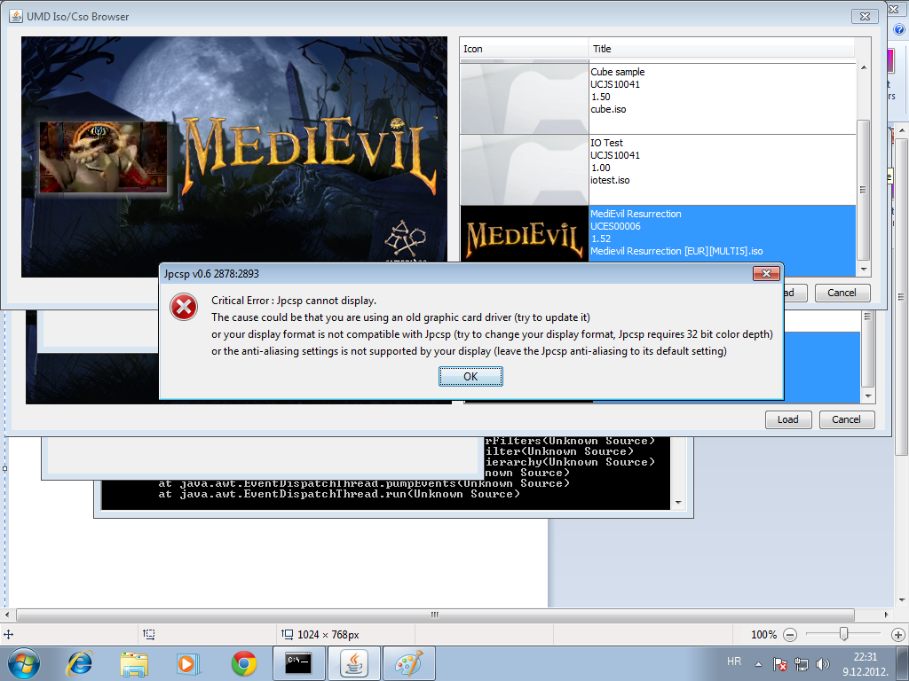Open the Windows Start menu
The image size is (909, 681).
pos(23,662)
